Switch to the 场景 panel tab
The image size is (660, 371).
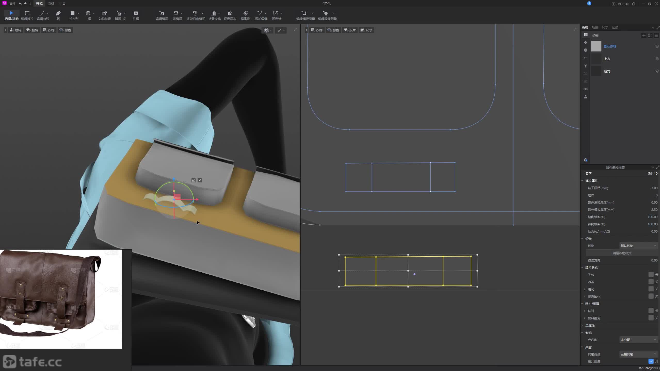[x=595, y=27]
